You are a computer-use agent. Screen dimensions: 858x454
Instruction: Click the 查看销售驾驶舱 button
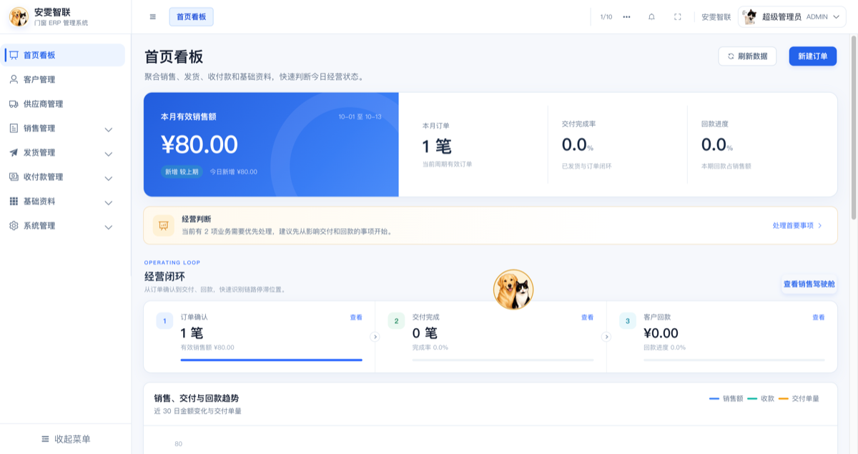tap(809, 284)
